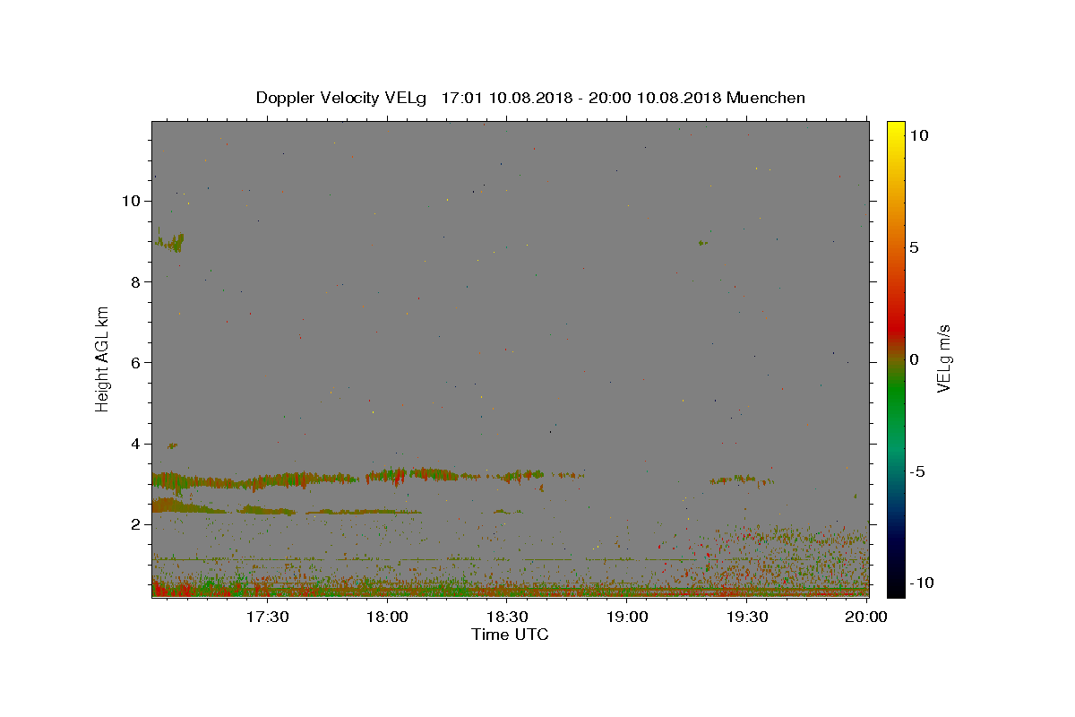
Task: Click the 19:00 time axis label
Action: 627,617
